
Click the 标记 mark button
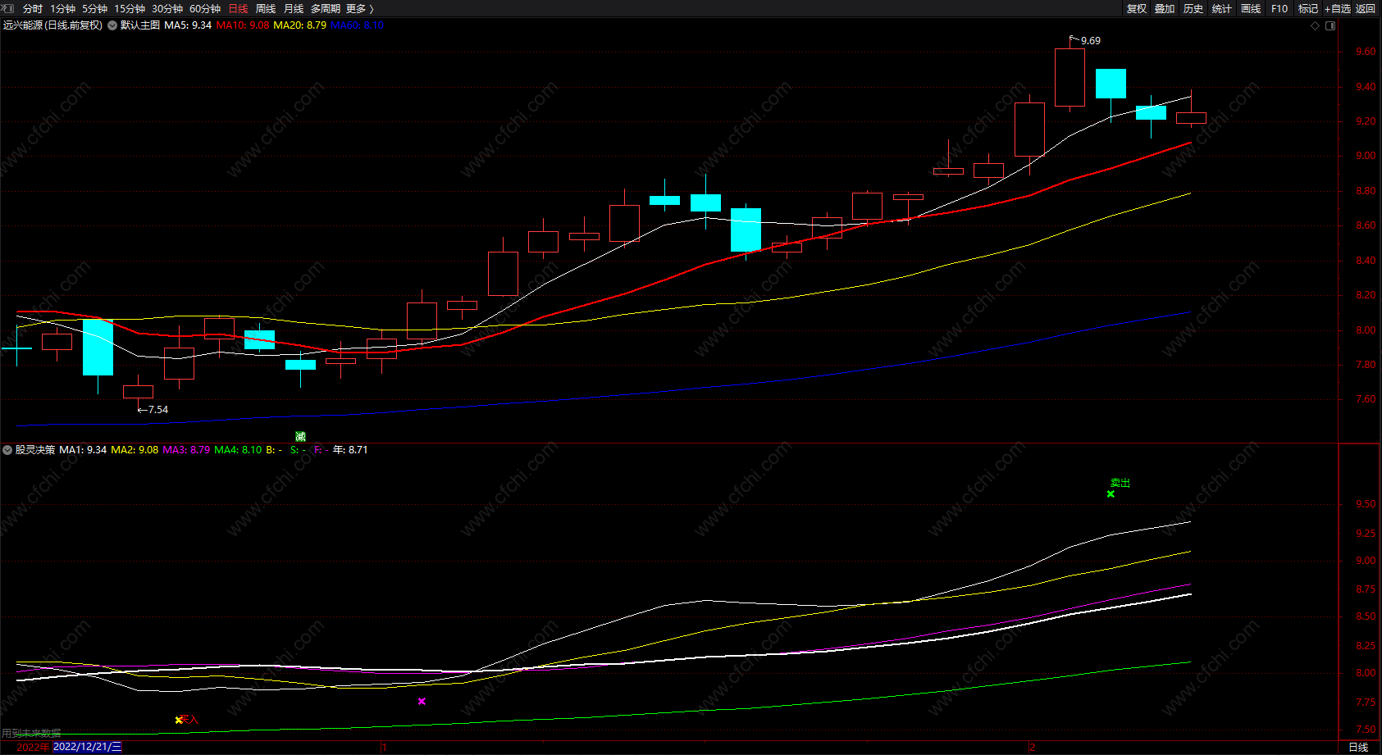click(x=1308, y=9)
